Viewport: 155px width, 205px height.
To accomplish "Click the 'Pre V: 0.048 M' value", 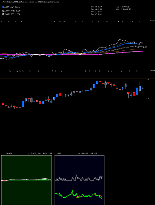I will pos(123,9).
